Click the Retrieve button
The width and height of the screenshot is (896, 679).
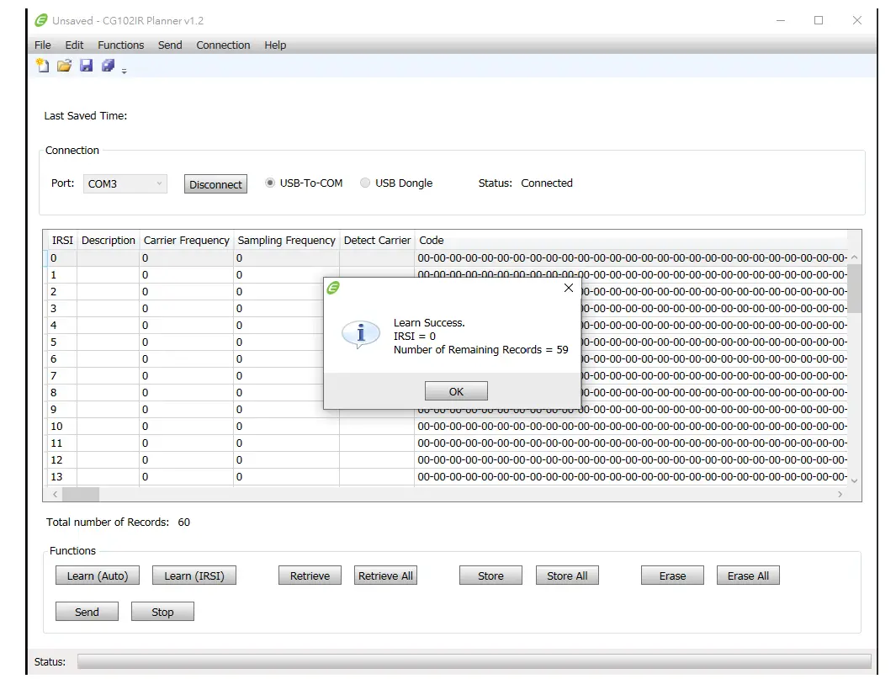[310, 576]
